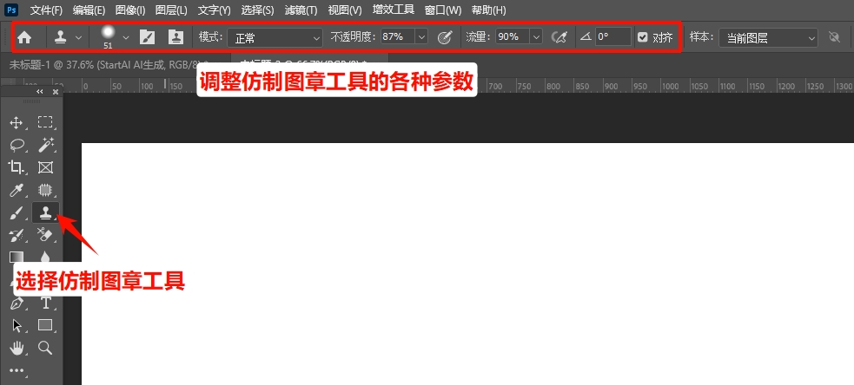854x385 pixels.
Task: Select the Spot Healing patch tool
Action: 45,190
